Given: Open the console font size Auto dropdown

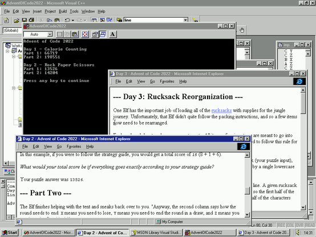Looking at the screenshot, I should 50,34.
